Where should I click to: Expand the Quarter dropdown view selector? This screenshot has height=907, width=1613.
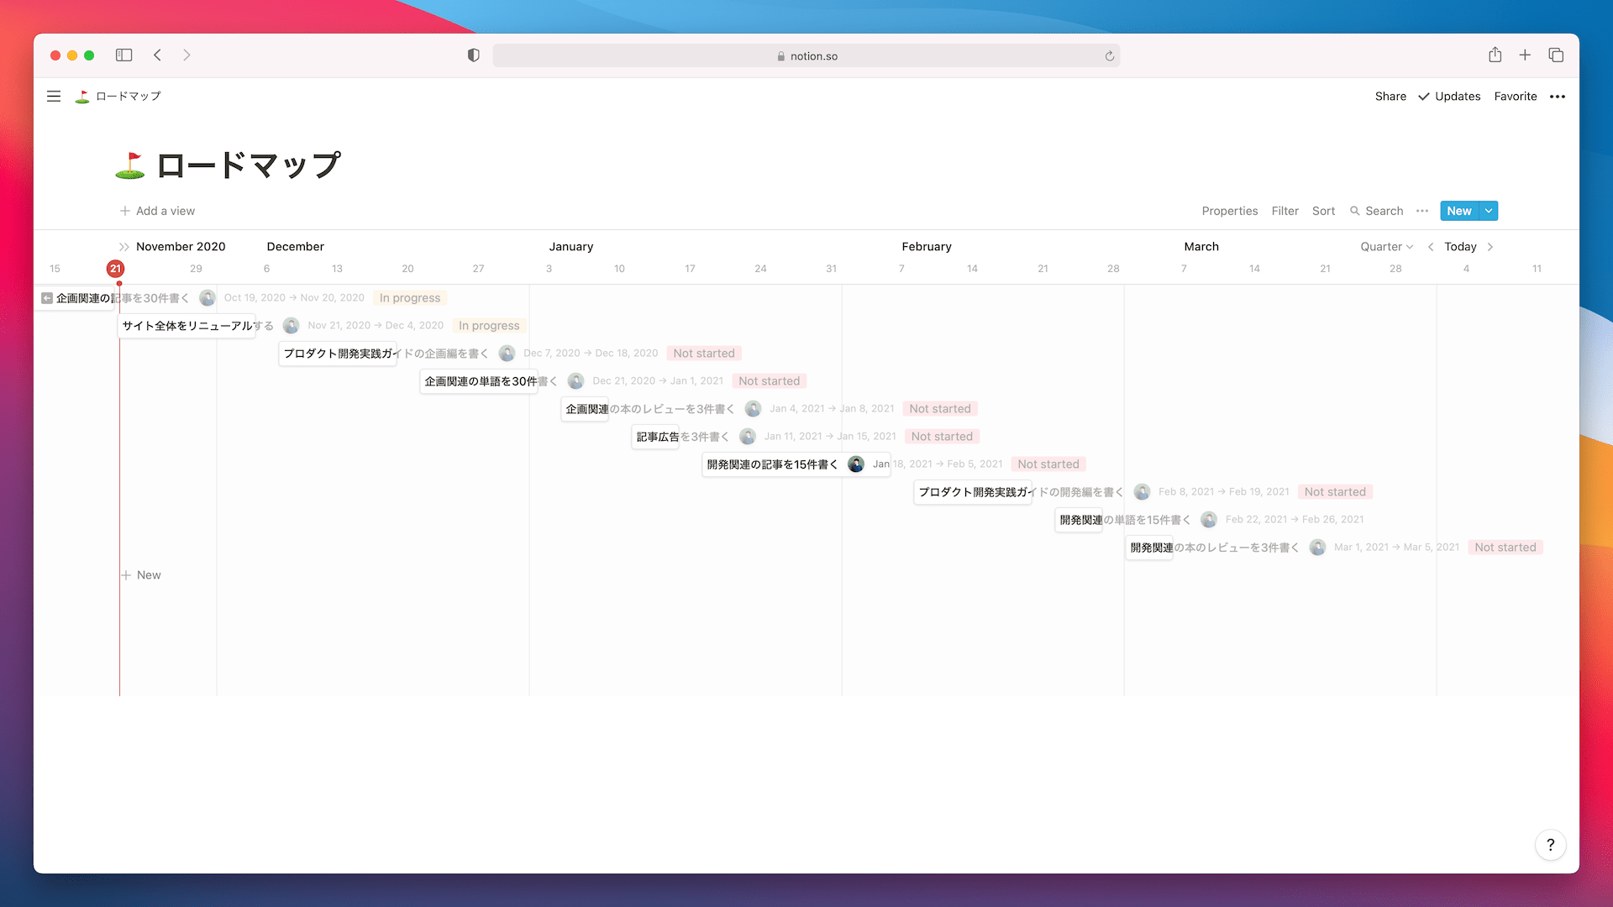1386,246
